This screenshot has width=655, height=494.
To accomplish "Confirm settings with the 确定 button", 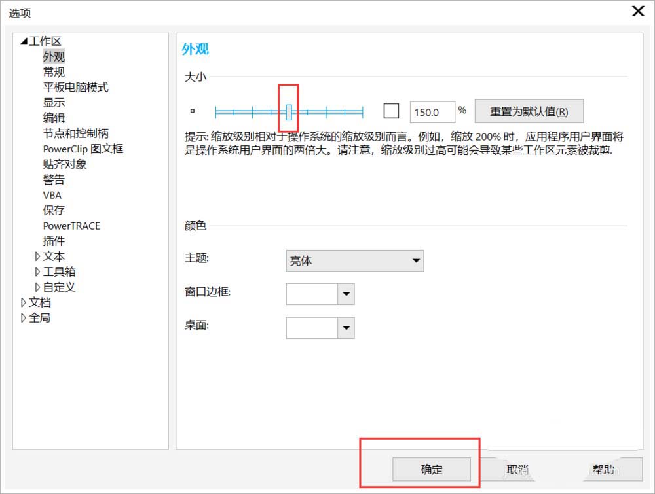I will click(431, 469).
